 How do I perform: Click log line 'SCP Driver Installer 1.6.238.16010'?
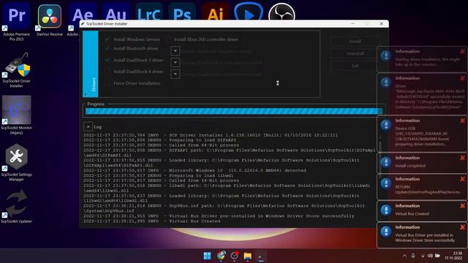click(211, 135)
